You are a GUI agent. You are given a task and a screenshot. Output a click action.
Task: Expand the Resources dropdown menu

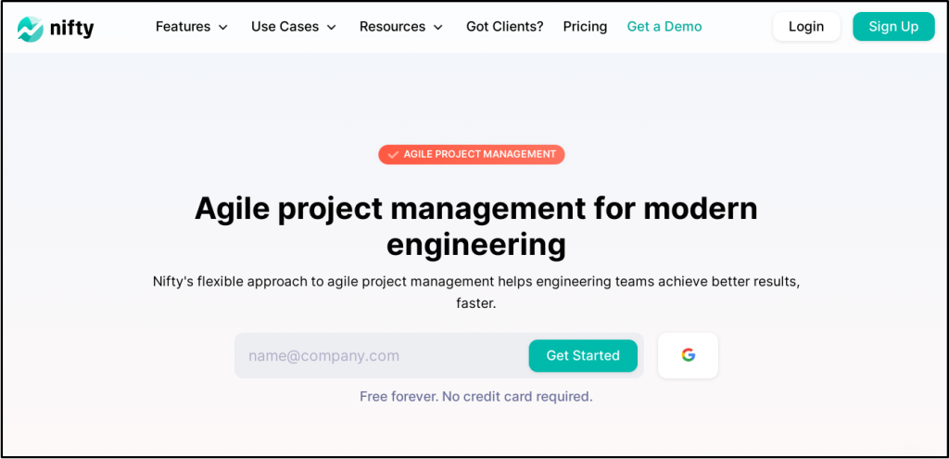click(401, 27)
